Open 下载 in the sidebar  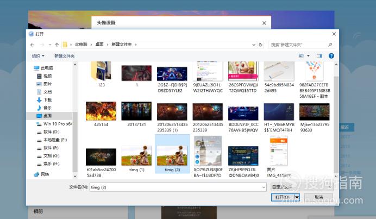[x=45, y=99]
